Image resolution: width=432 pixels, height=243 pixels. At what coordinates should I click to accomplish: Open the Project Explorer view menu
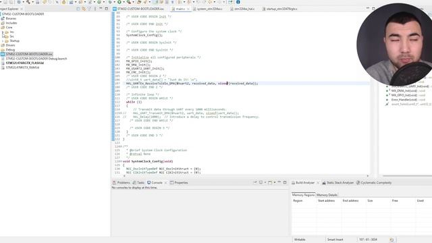tap(95, 9)
